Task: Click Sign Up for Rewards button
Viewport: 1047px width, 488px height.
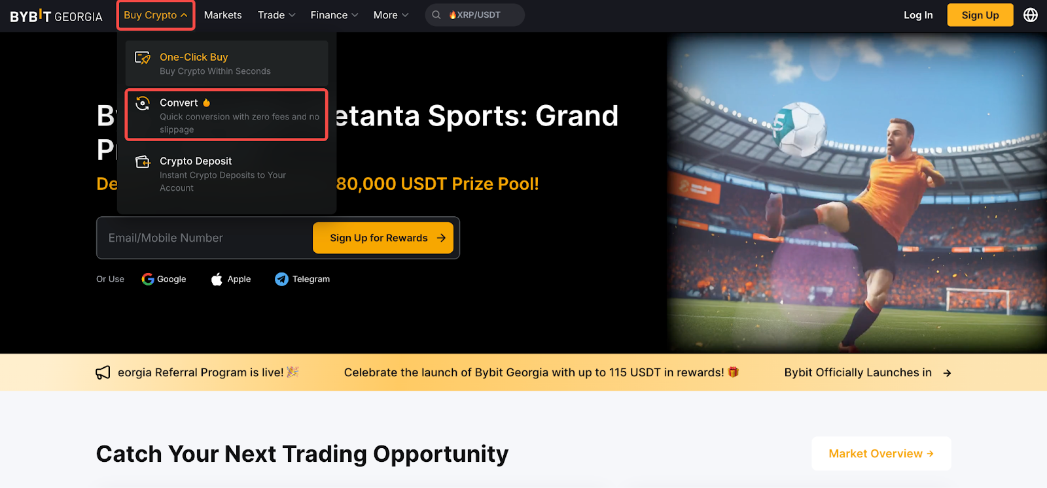Action: pyautogui.click(x=387, y=238)
